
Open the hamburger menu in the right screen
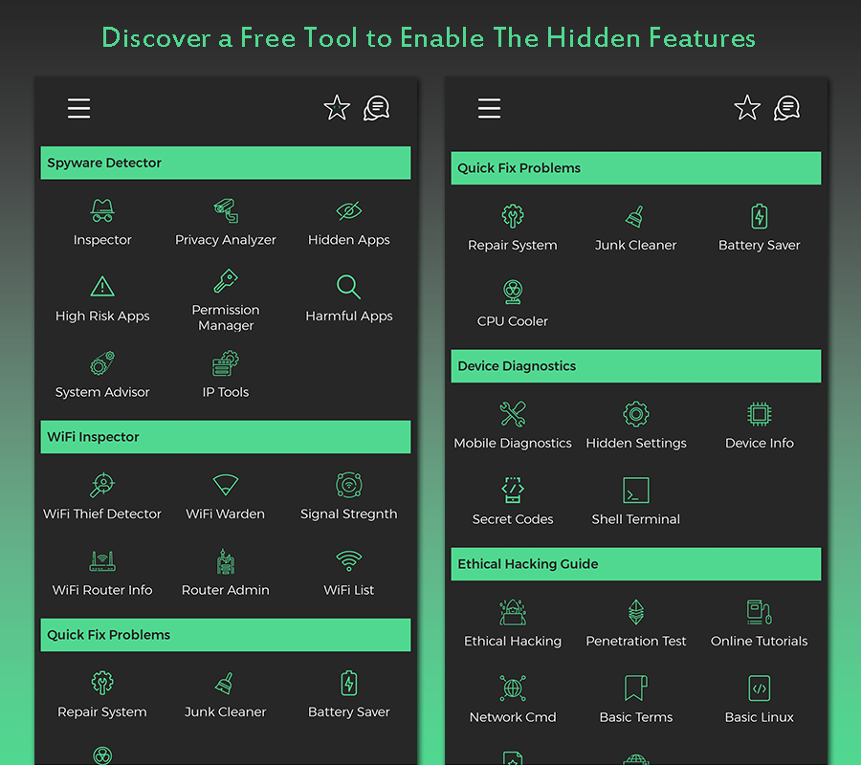coord(489,108)
